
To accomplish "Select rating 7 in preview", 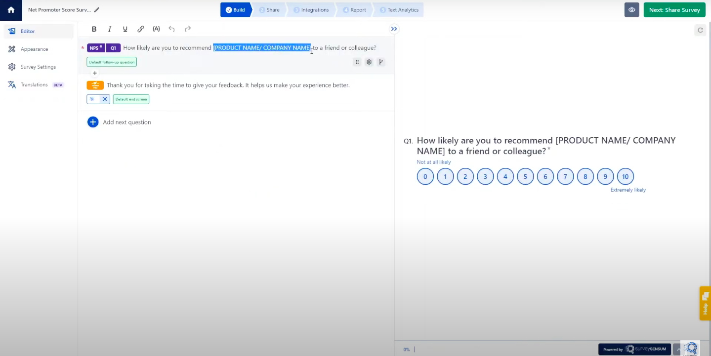I will pyautogui.click(x=565, y=177).
